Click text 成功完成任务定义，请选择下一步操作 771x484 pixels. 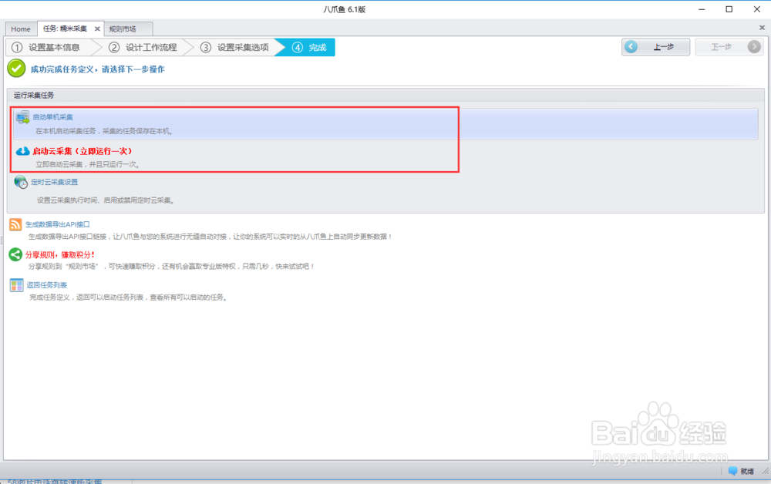pyautogui.click(x=97, y=69)
